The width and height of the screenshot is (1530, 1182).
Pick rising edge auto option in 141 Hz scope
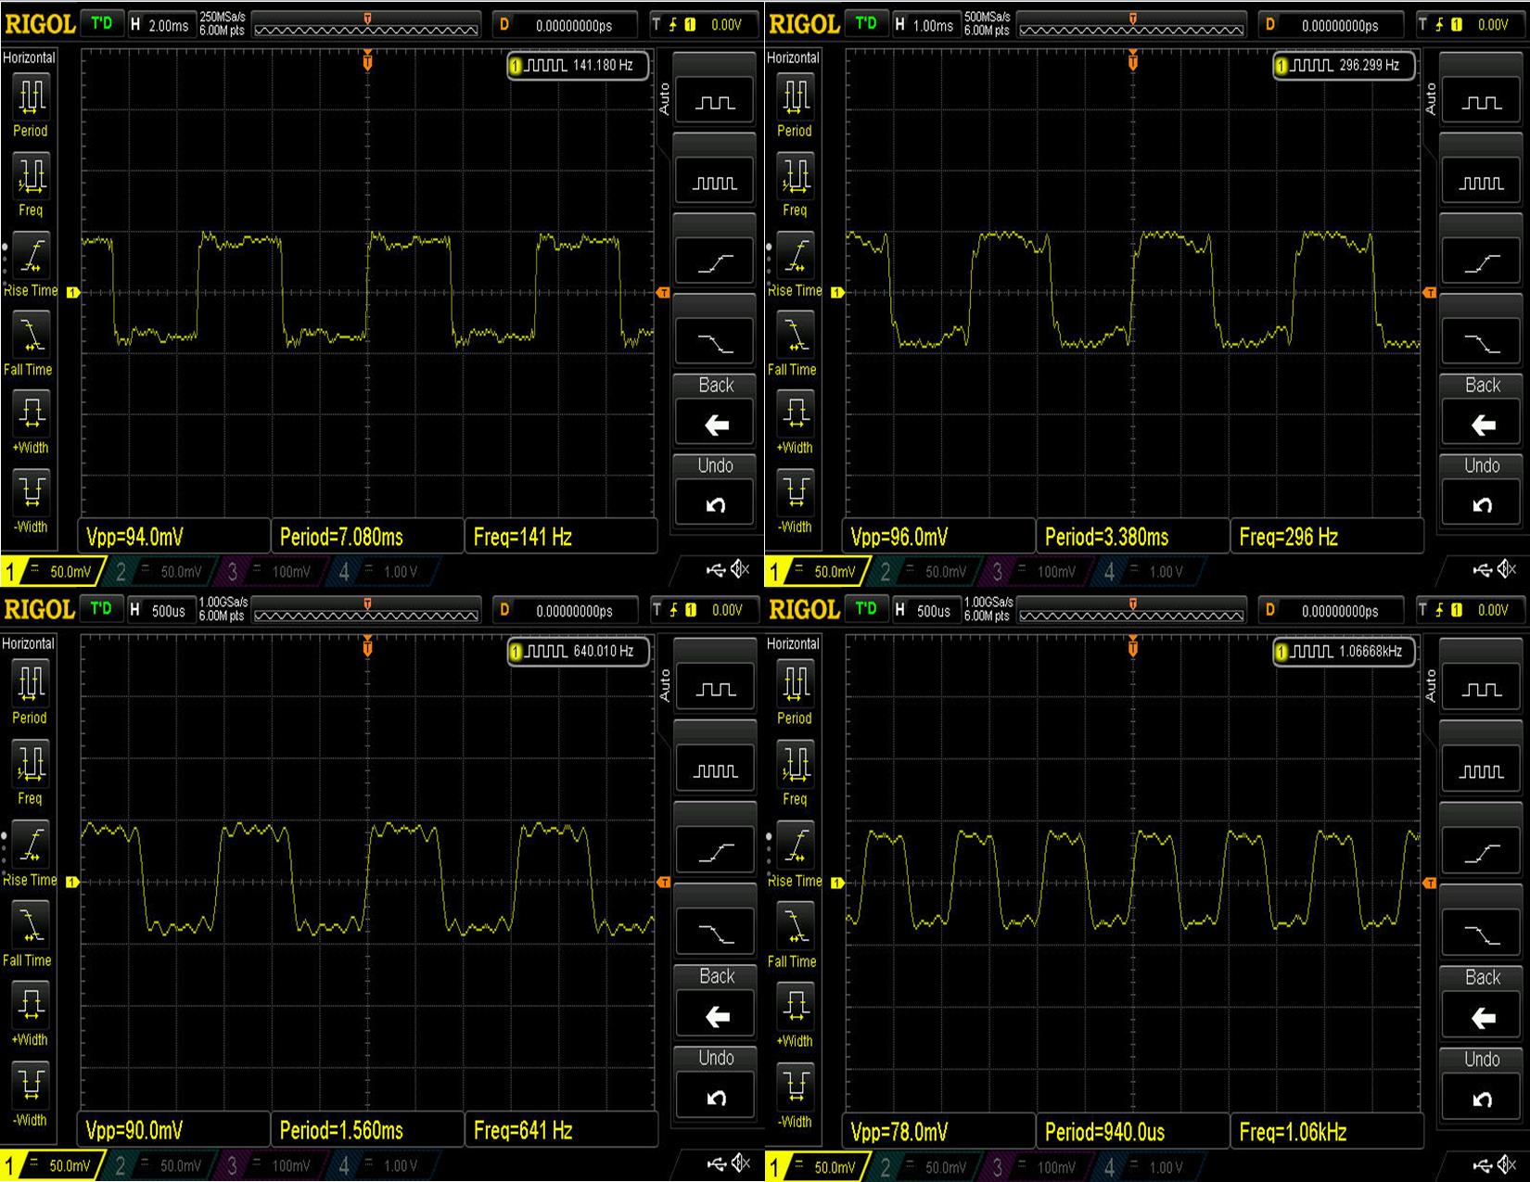[715, 261]
